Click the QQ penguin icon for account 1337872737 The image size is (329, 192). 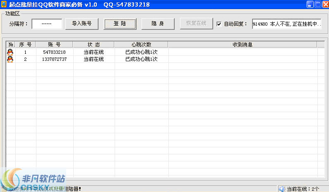tap(10, 59)
